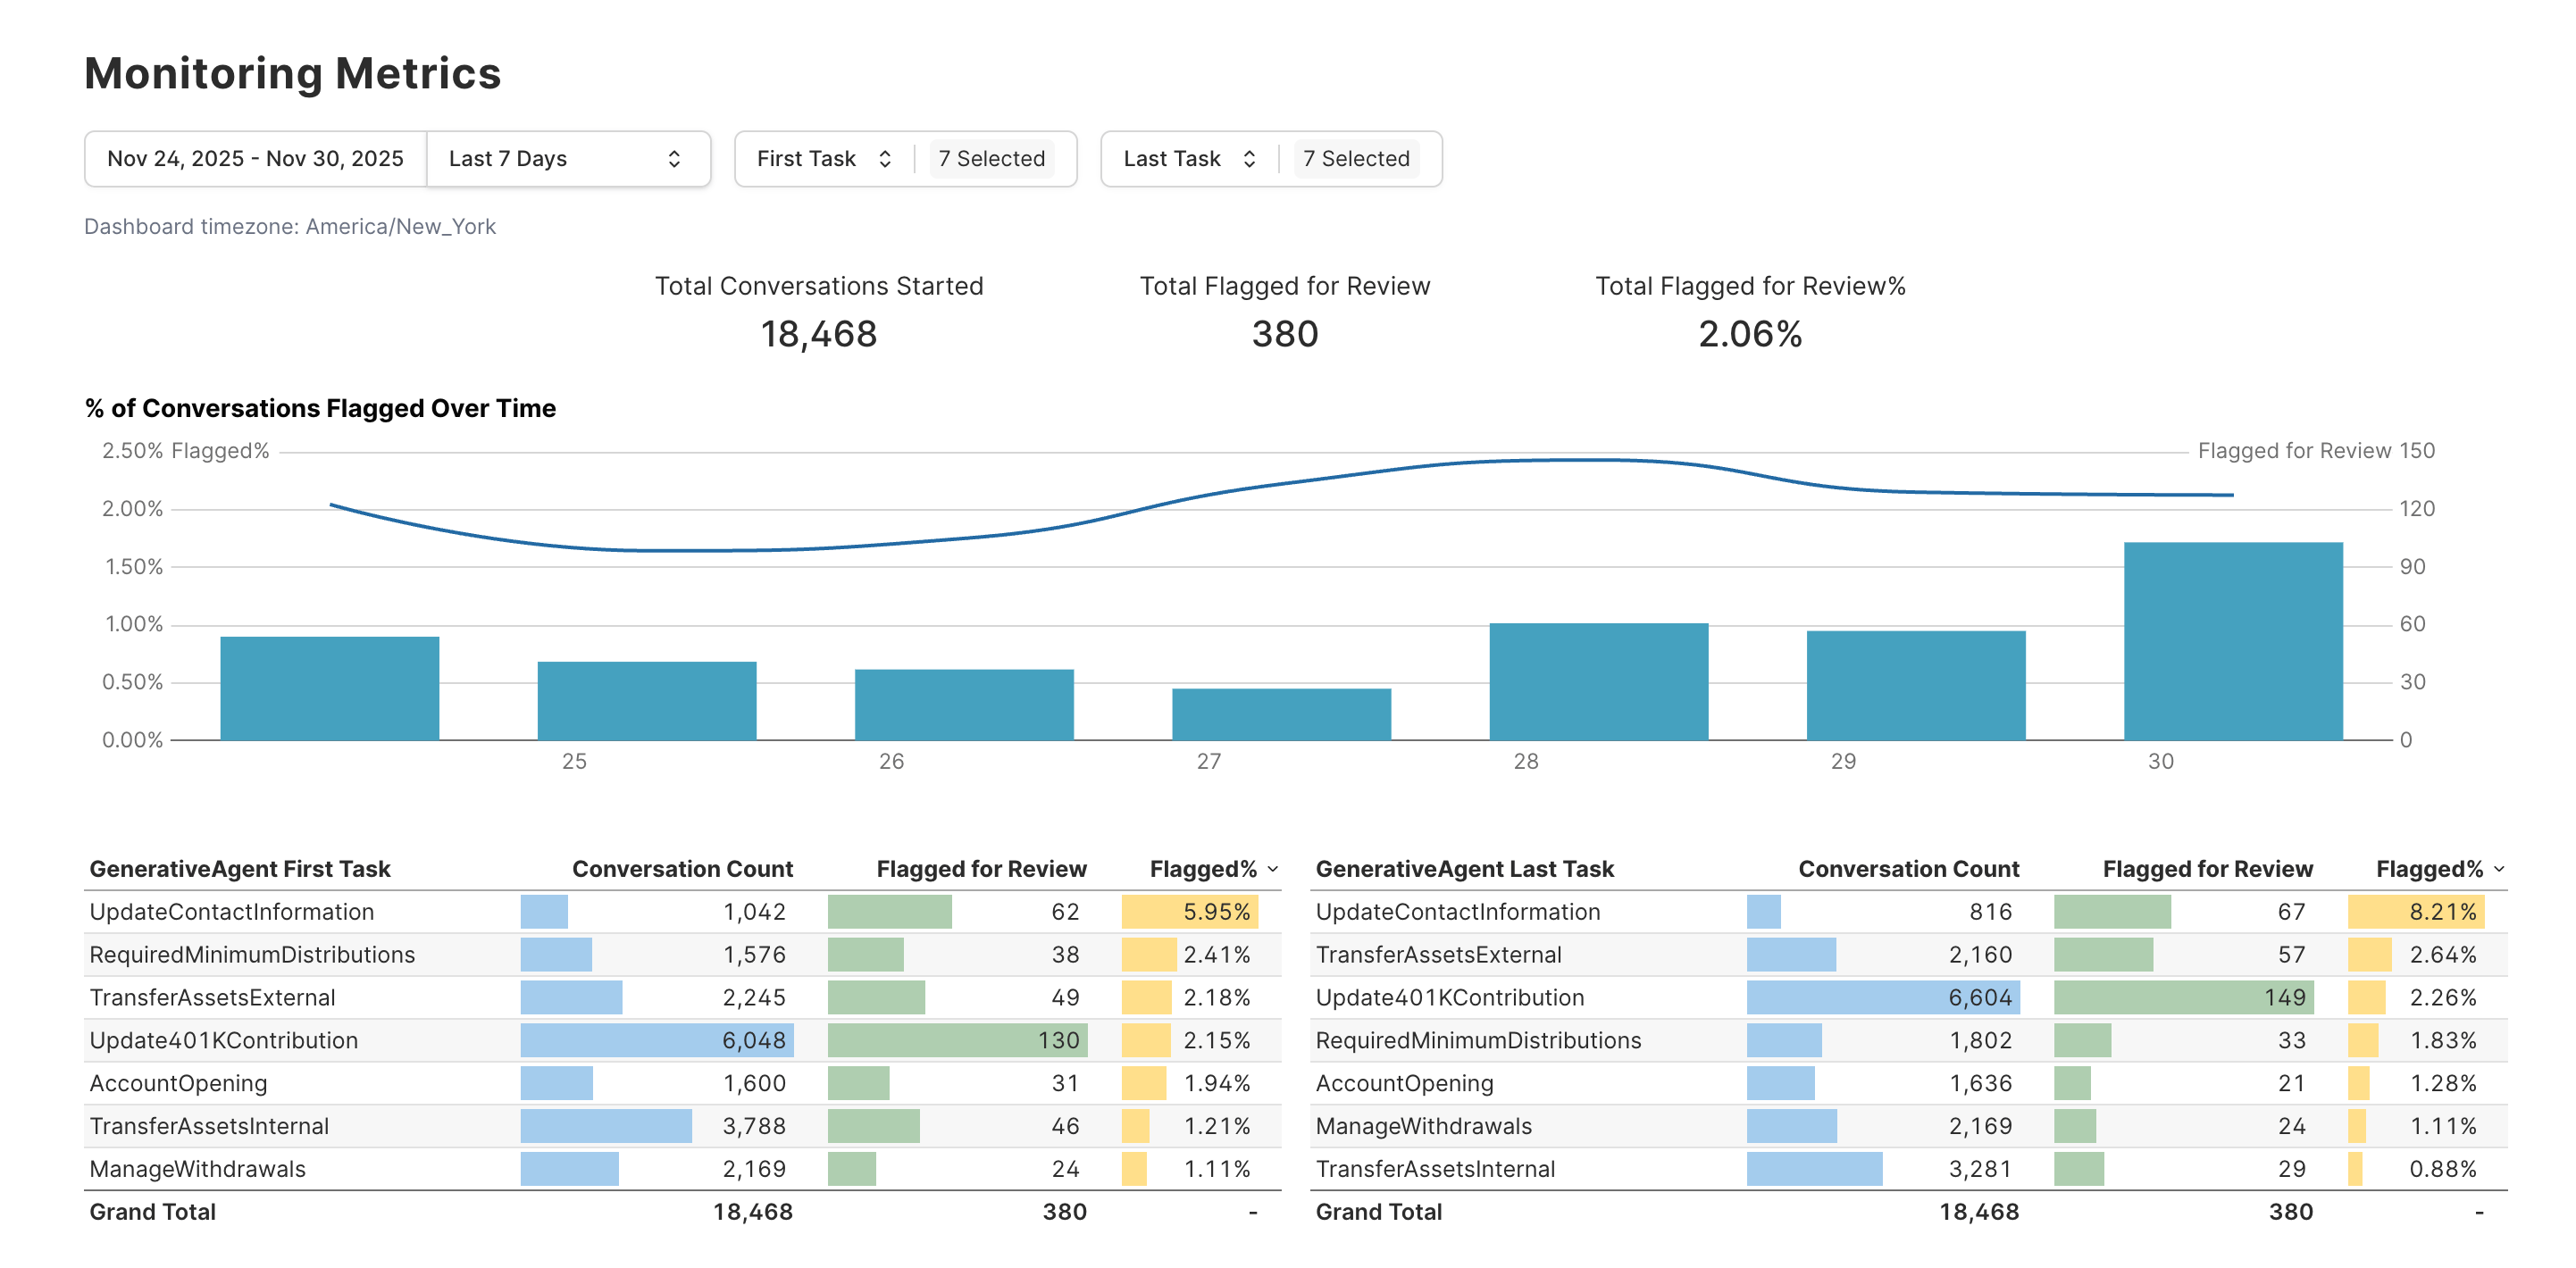Select the chart bar above 28
This screenshot has height=1268, width=2576.
(1598, 682)
